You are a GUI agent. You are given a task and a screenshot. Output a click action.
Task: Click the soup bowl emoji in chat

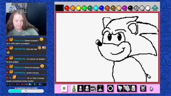8,52
